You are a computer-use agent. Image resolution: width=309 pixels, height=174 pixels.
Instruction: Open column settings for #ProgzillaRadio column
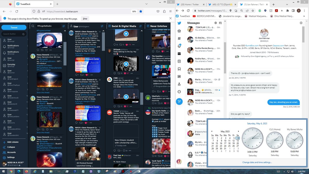(64, 26)
